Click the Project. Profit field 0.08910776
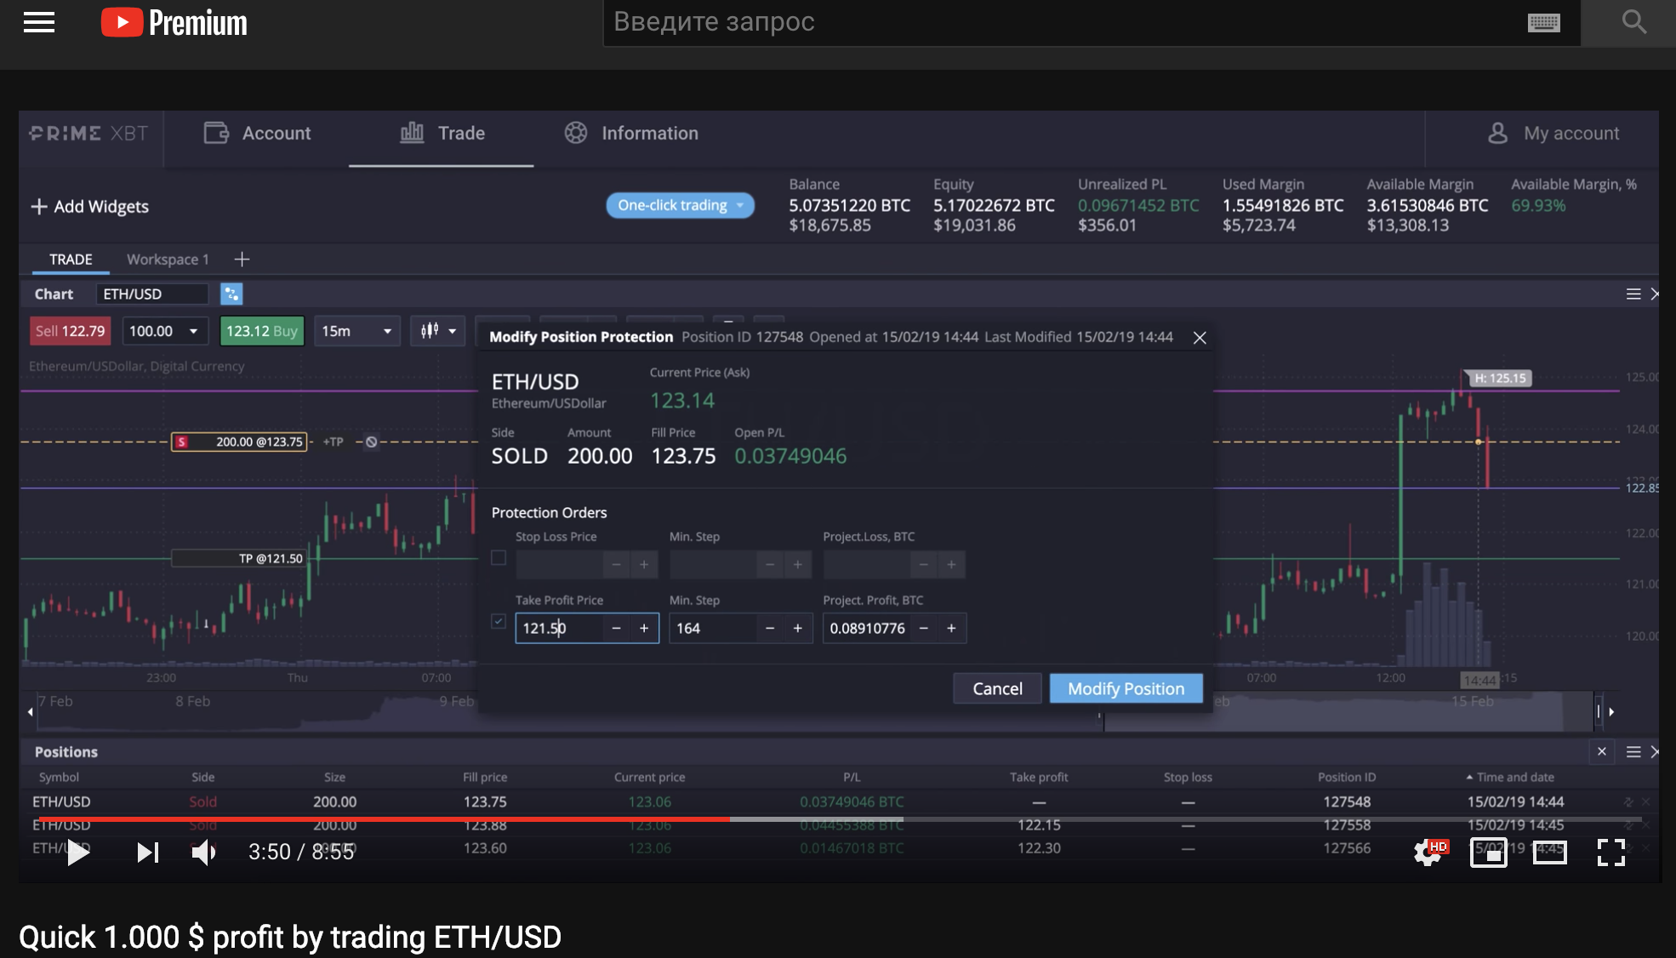Screen dimensions: 1676x958 868,628
